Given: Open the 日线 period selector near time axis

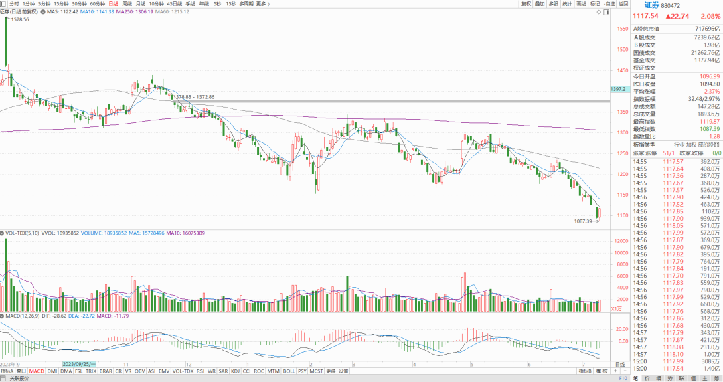Looking at the screenshot, I should pos(620,364).
